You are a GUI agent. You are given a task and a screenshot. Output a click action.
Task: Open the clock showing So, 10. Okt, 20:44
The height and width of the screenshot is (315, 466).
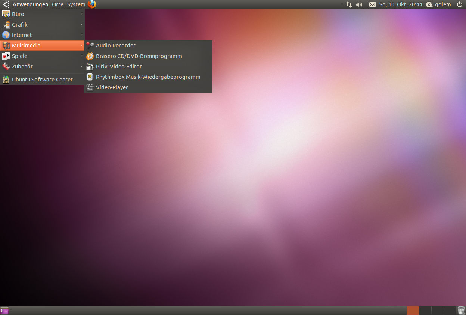pyautogui.click(x=401, y=4)
